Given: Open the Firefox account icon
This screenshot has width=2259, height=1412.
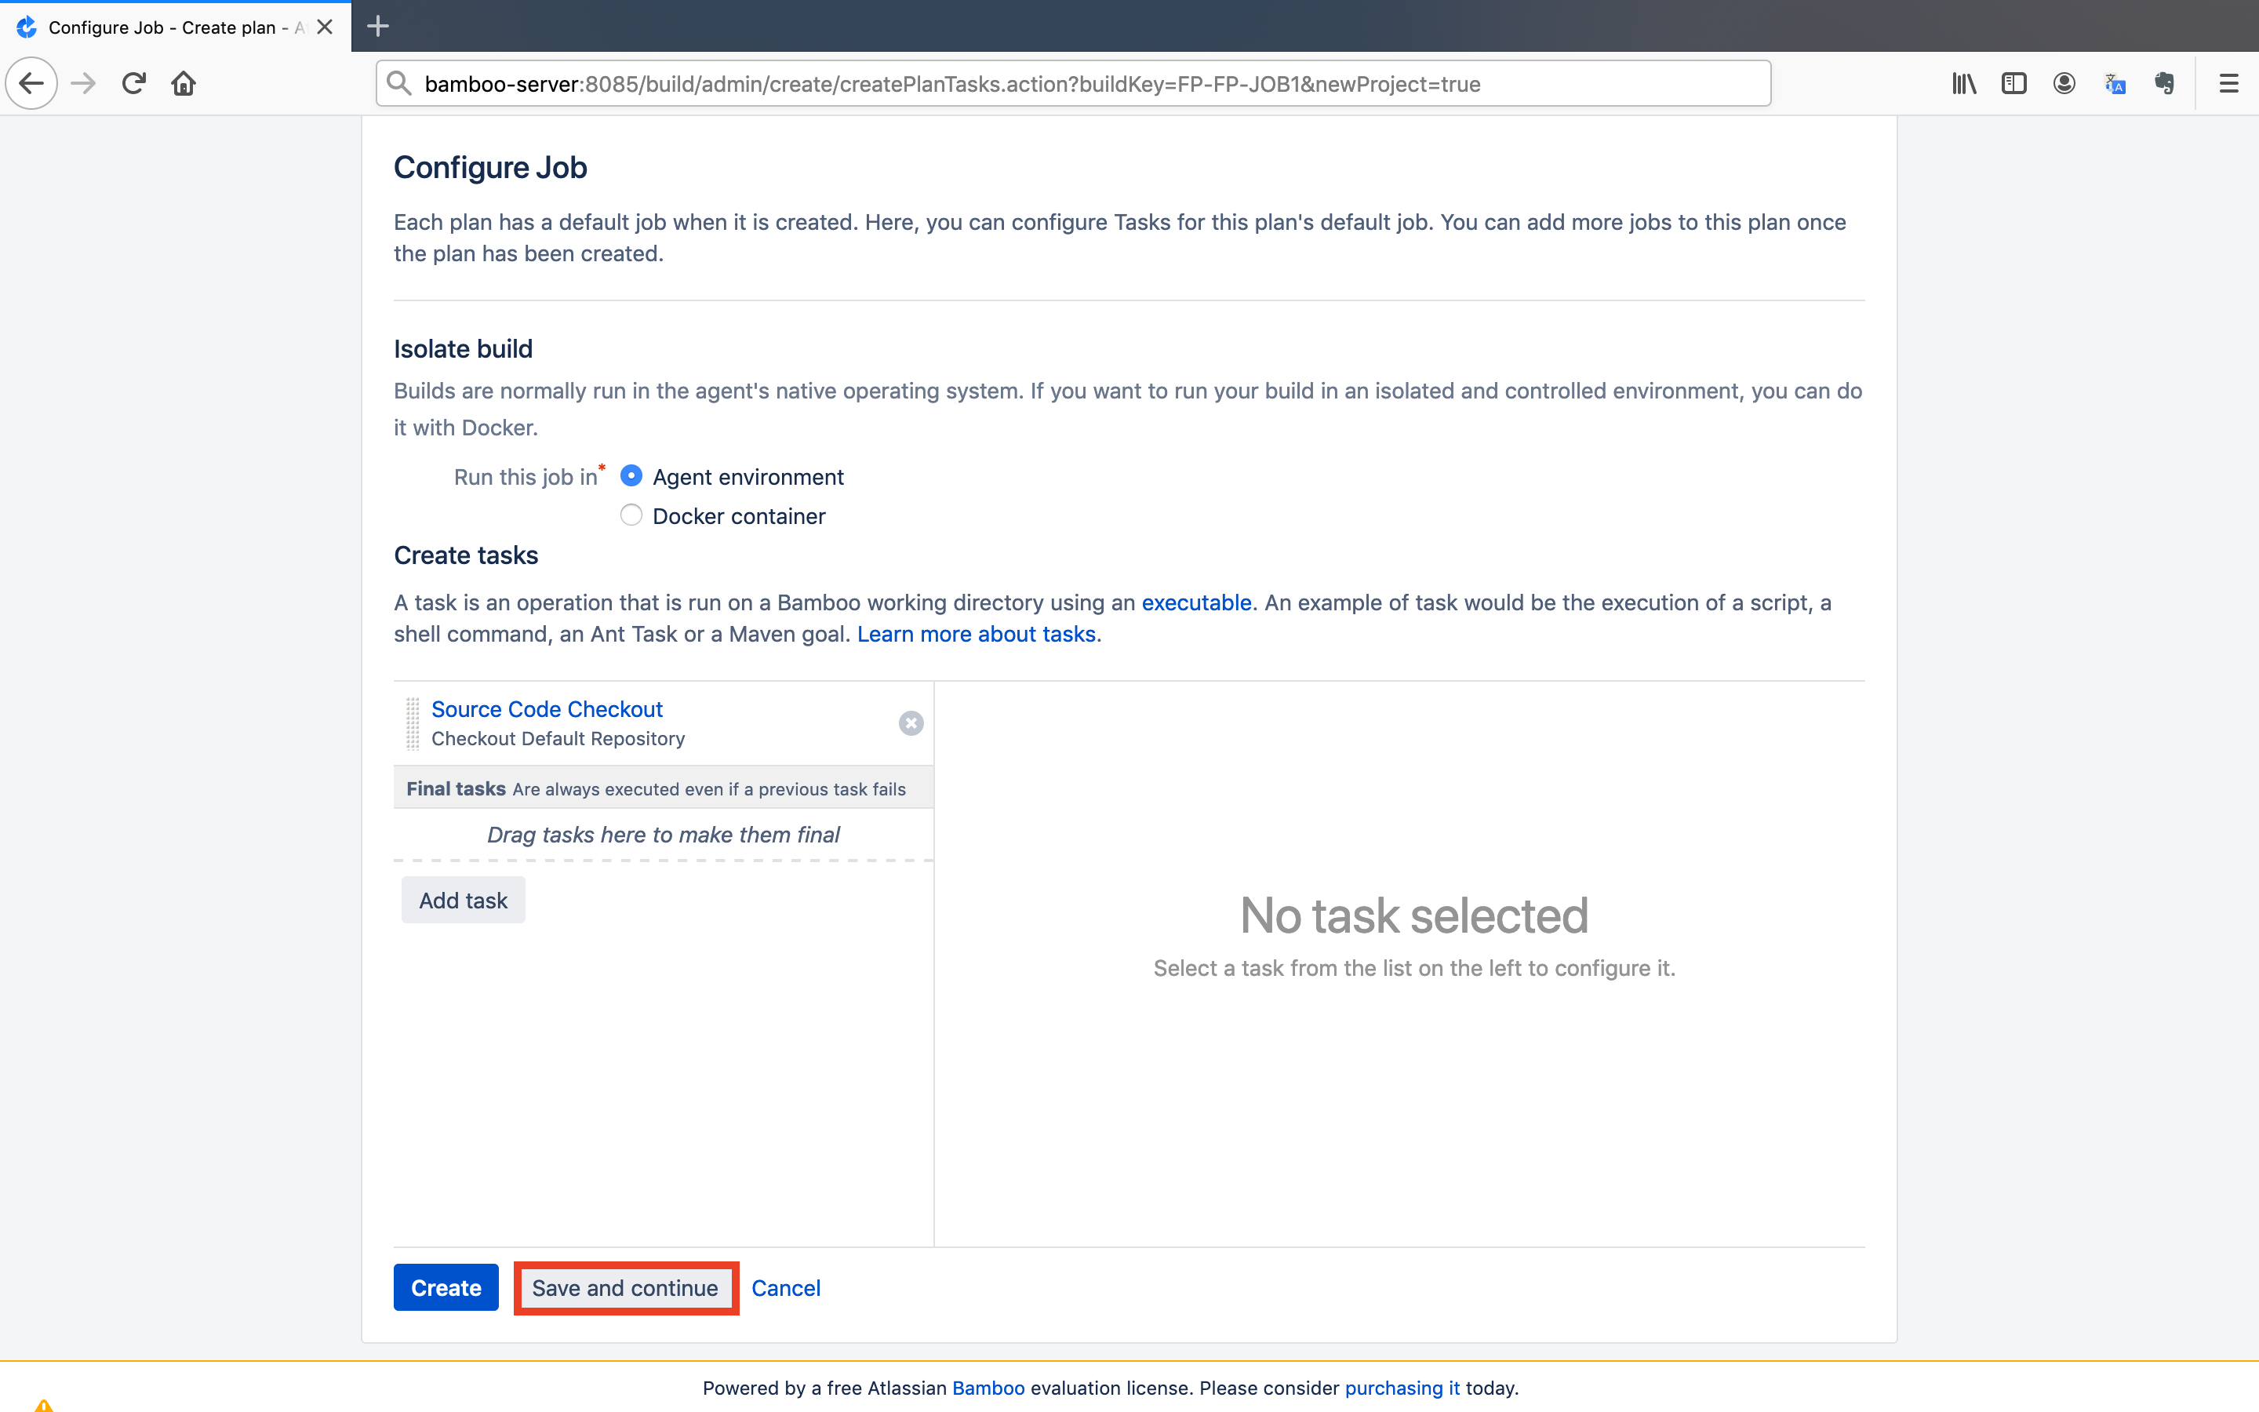Looking at the screenshot, I should click(x=2064, y=84).
